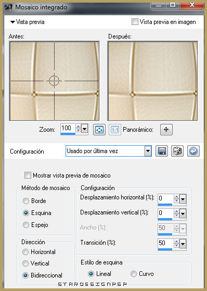This screenshot has width=207, height=291.
Task: Click the fit image to window icon
Action: pos(99,130)
